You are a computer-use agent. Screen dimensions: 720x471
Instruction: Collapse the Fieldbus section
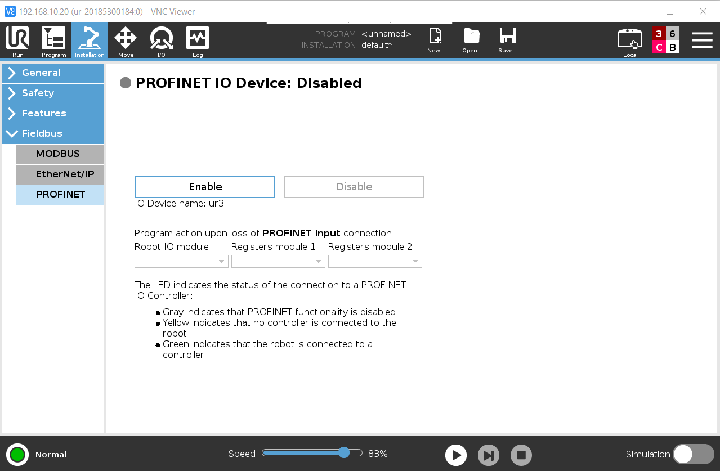pyautogui.click(x=53, y=134)
